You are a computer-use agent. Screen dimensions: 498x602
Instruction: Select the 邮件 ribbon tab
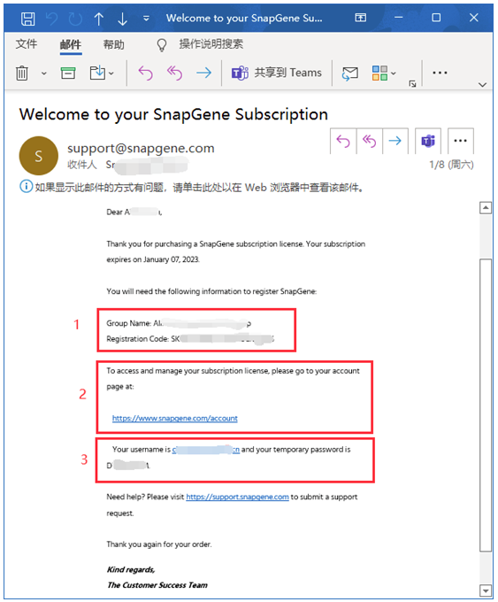[71, 44]
